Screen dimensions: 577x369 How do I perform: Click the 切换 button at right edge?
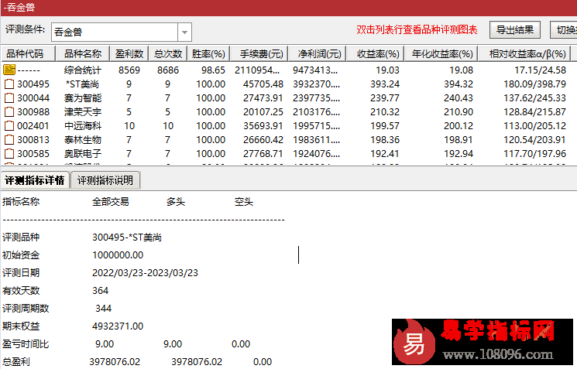coord(564,29)
